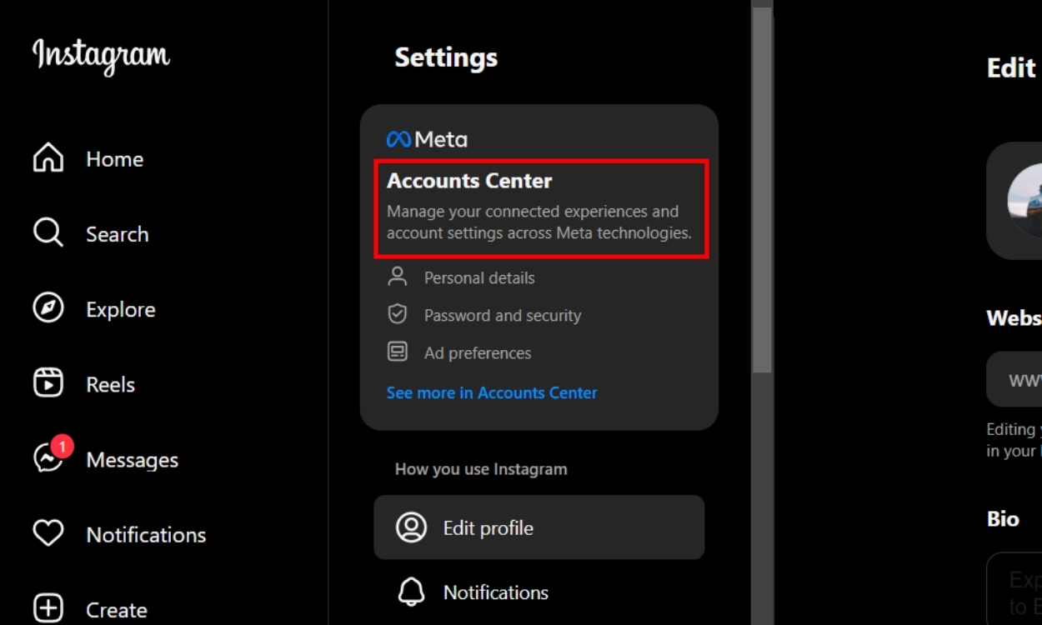The image size is (1042, 625).
Task: Click See more in Accounts Center
Action: coord(492,392)
